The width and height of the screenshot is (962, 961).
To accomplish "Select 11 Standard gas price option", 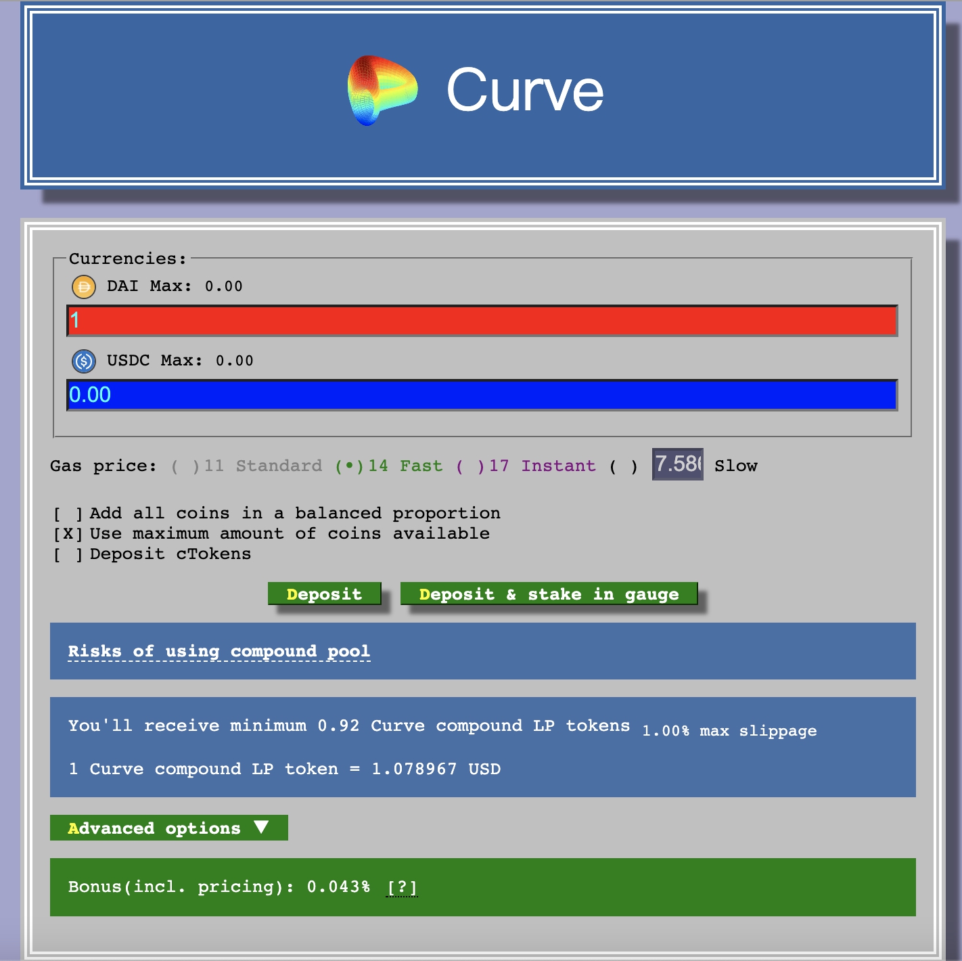I will click(x=246, y=466).
